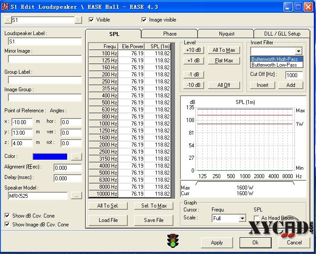316x254 pixels.
Task: Click the y coordinate field 13.00
Action: 22,133
